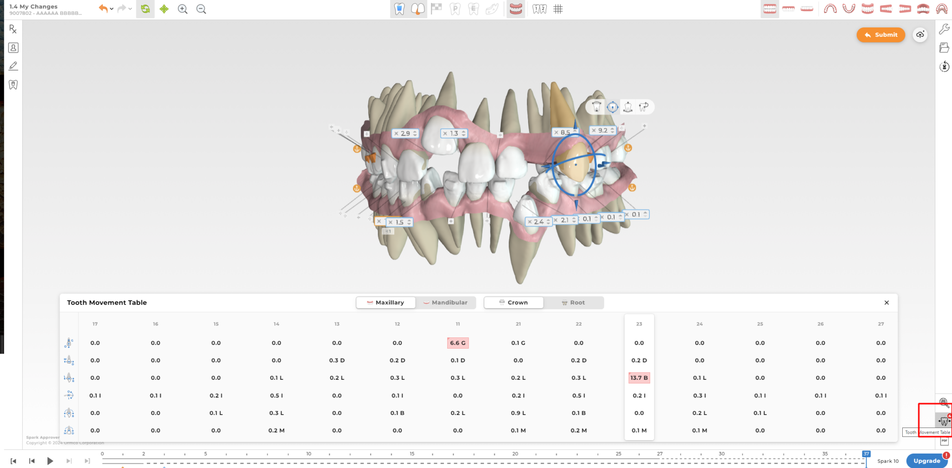Click the zoom in magnifier icon

183,9
